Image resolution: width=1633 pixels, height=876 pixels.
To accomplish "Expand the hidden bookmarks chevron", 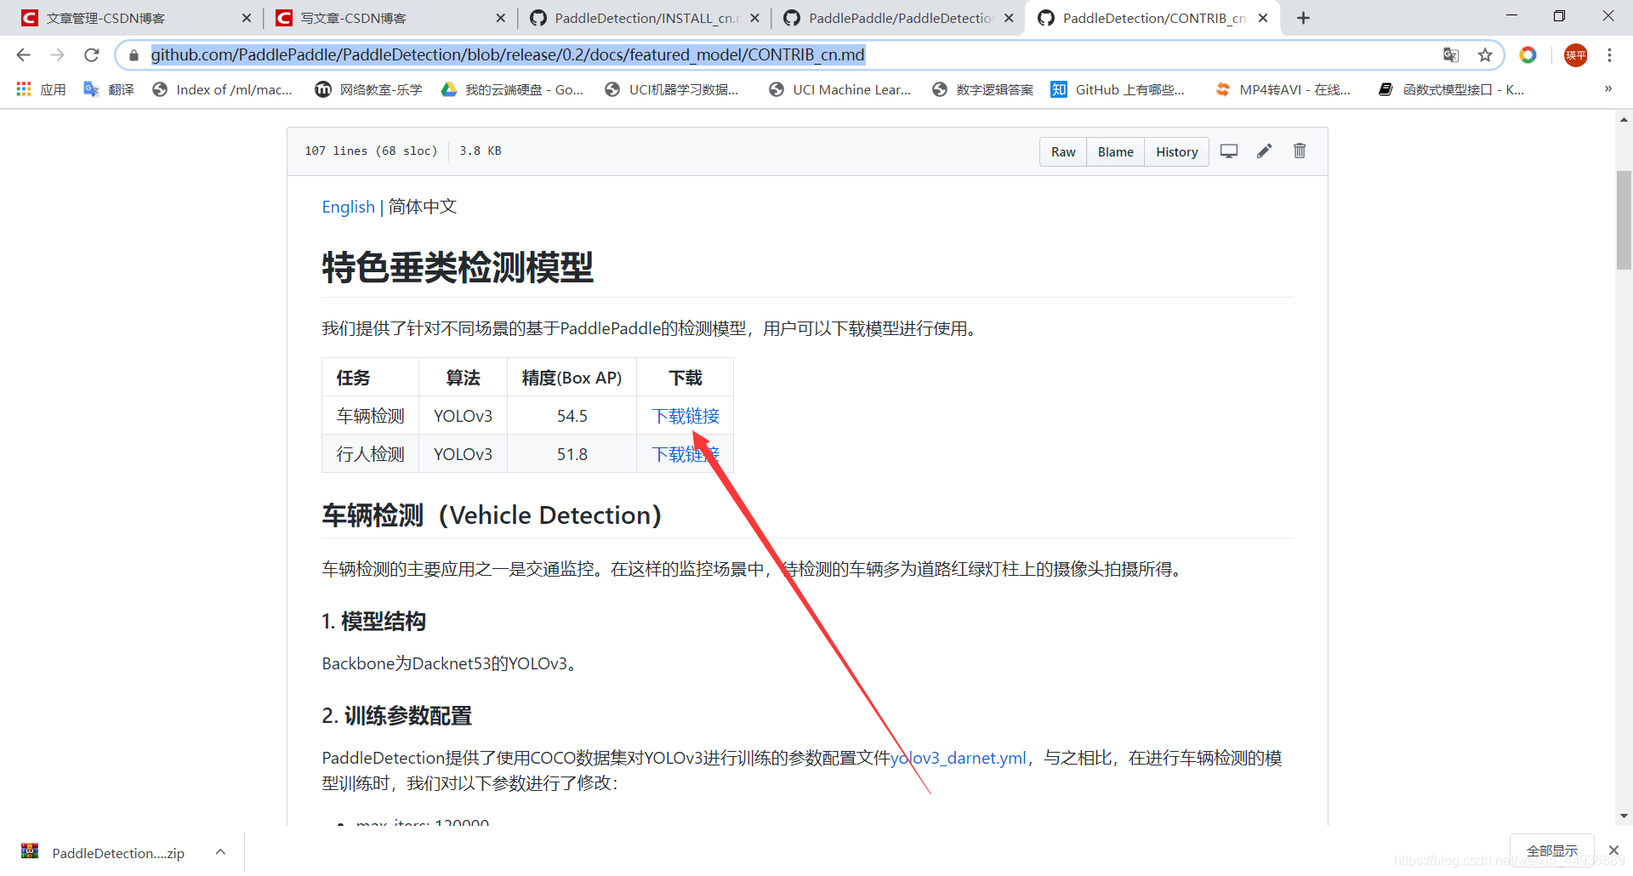I will click(x=1608, y=88).
